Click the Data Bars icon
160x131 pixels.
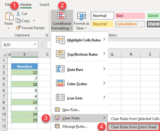point(60,69)
